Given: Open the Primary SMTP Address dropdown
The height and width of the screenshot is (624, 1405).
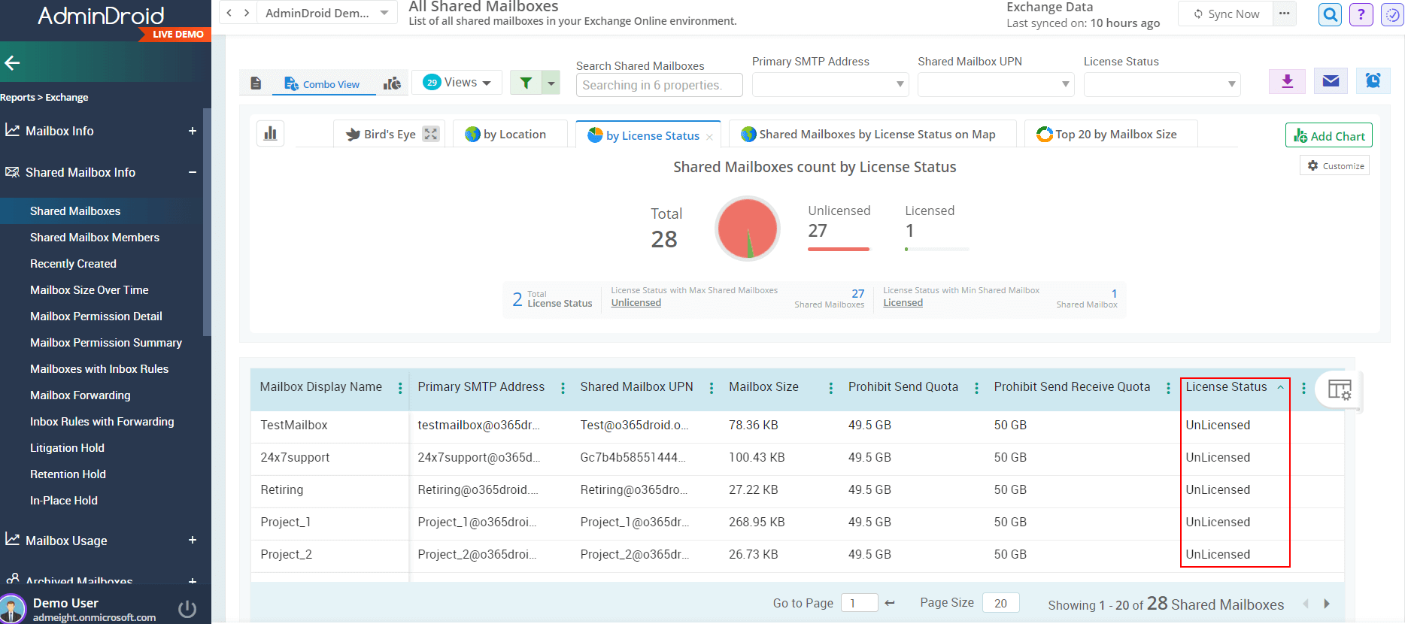Looking at the screenshot, I should 830,84.
